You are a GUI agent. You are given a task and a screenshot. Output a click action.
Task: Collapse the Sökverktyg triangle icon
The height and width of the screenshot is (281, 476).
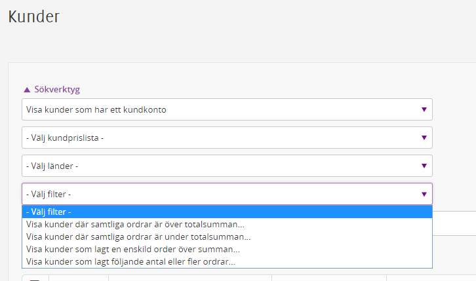point(27,90)
